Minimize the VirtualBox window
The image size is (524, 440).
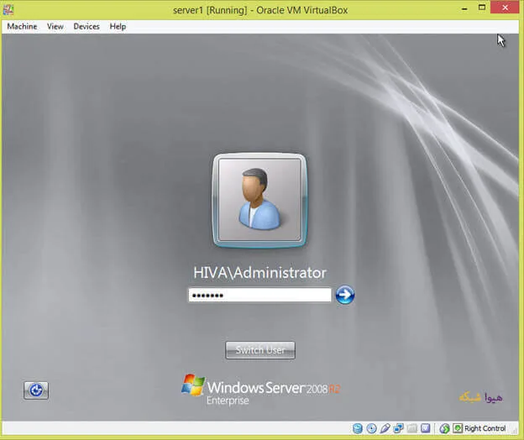pos(464,8)
